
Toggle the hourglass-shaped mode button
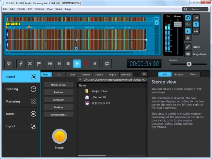[x=196, y=24]
